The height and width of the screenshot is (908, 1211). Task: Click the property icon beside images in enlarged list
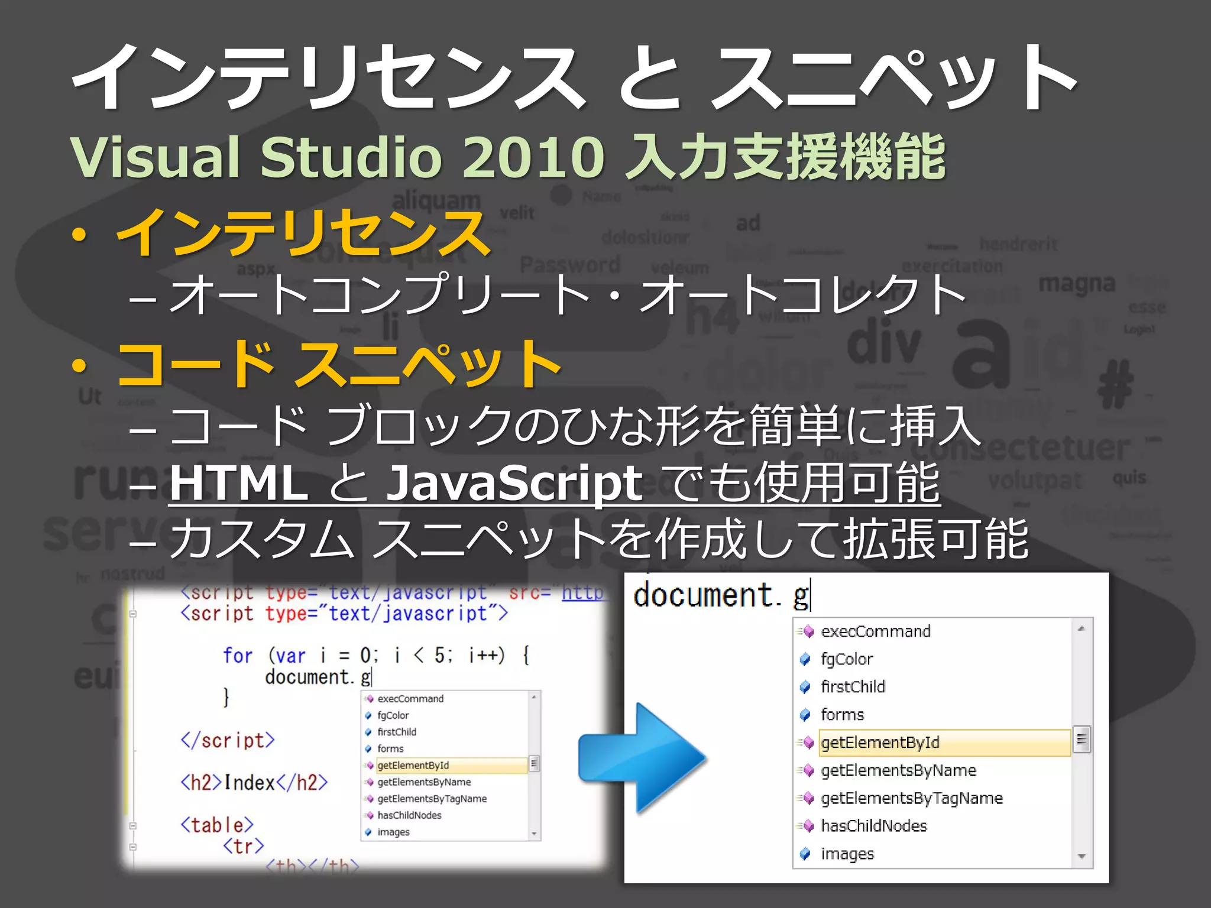pos(805,854)
